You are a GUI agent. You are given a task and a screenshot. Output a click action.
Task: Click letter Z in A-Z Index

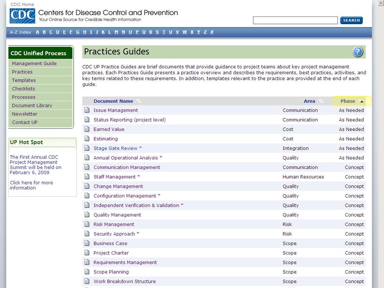(205, 32)
